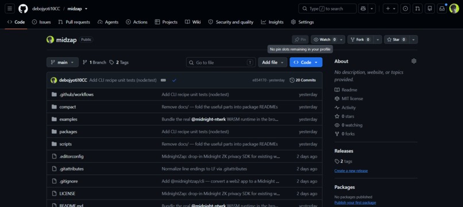Screen dimensions: 463x207
Task: Fork the midzap repository
Action: (x=361, y=39)
